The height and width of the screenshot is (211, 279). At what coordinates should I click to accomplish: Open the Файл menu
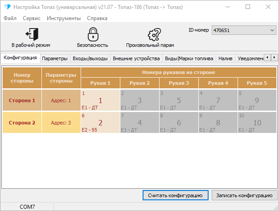pyautogui.click(x=10, y=18)
